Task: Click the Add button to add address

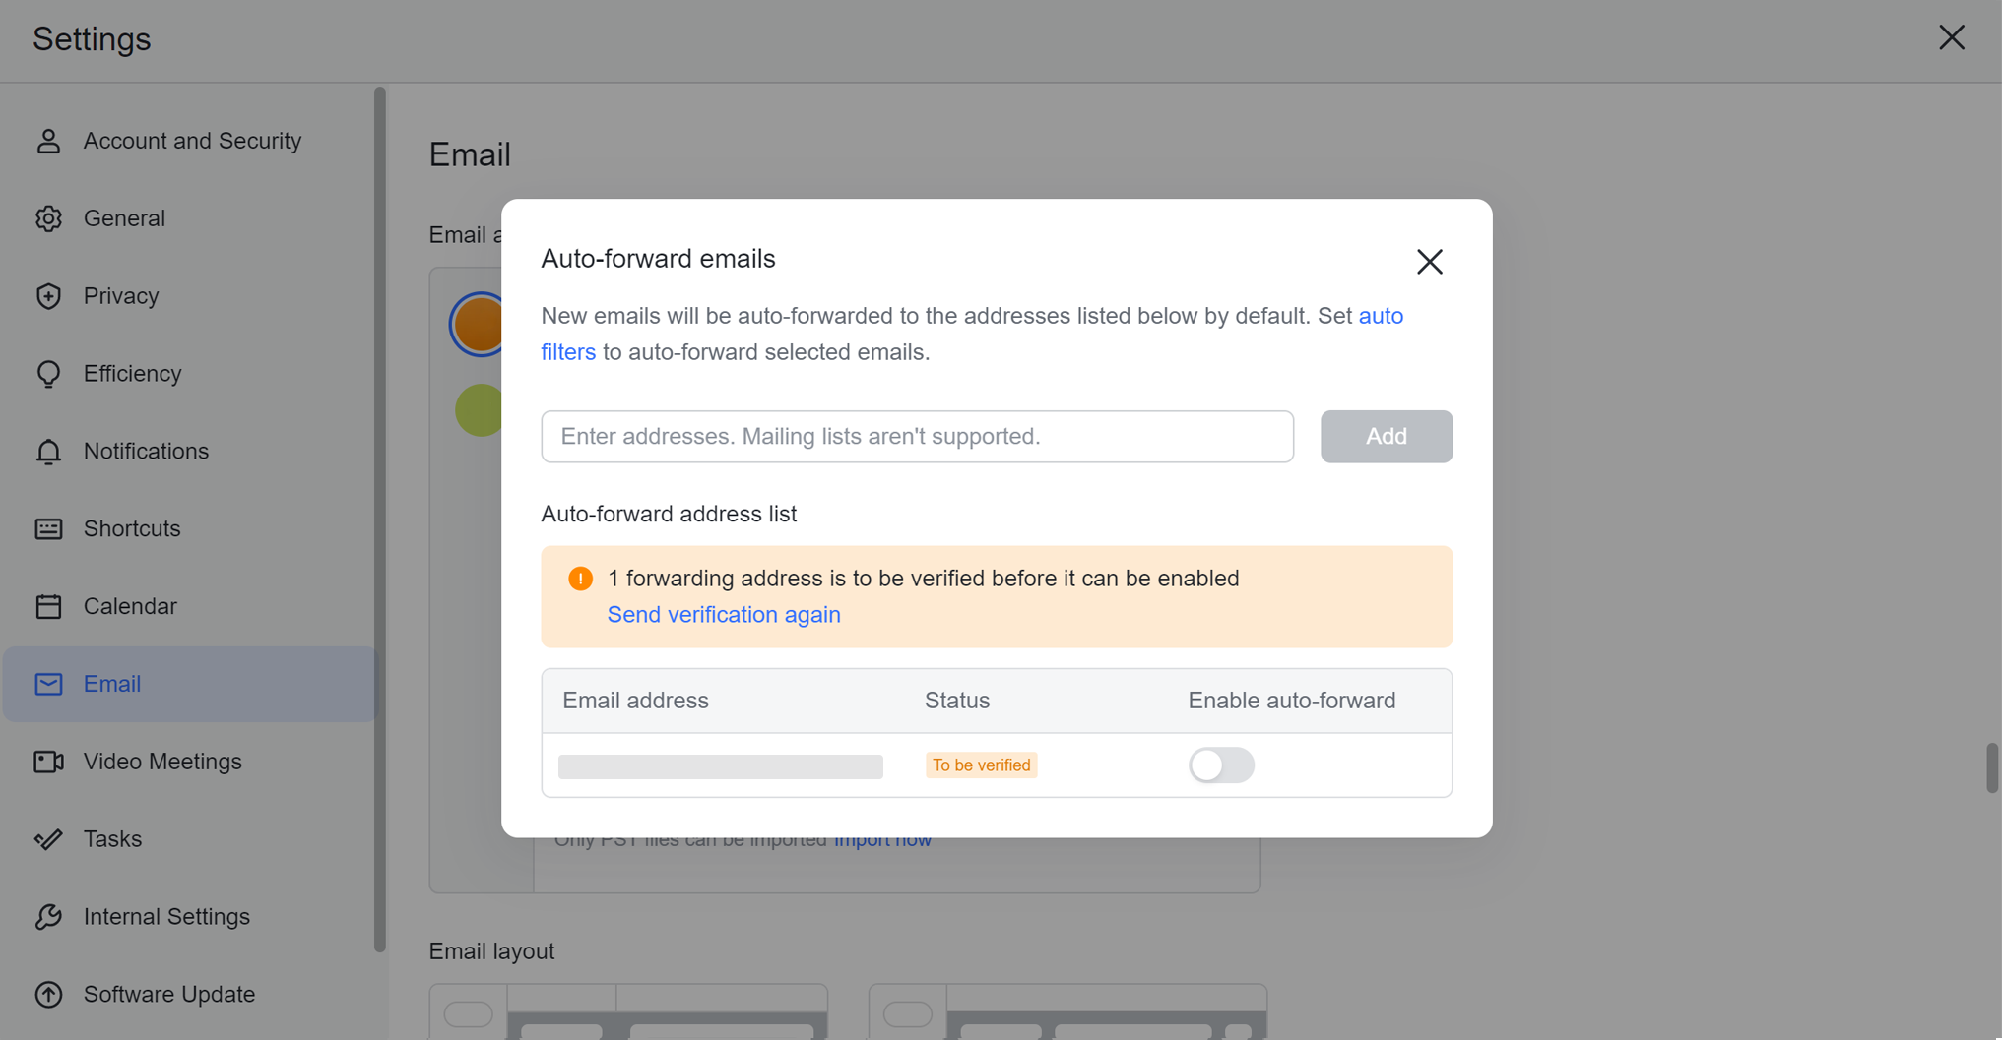Action: pos(1387,436)
